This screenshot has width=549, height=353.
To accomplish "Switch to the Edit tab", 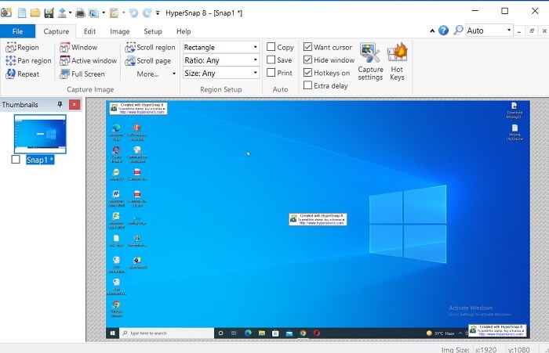I will pyautogui.click(x=89, y=31).
